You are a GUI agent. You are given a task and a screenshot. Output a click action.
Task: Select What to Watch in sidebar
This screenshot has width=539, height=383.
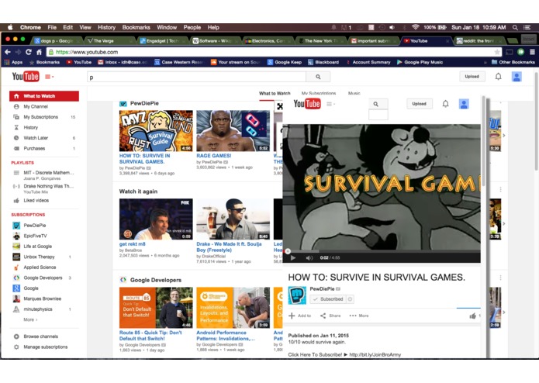click(x=44, y=96)
